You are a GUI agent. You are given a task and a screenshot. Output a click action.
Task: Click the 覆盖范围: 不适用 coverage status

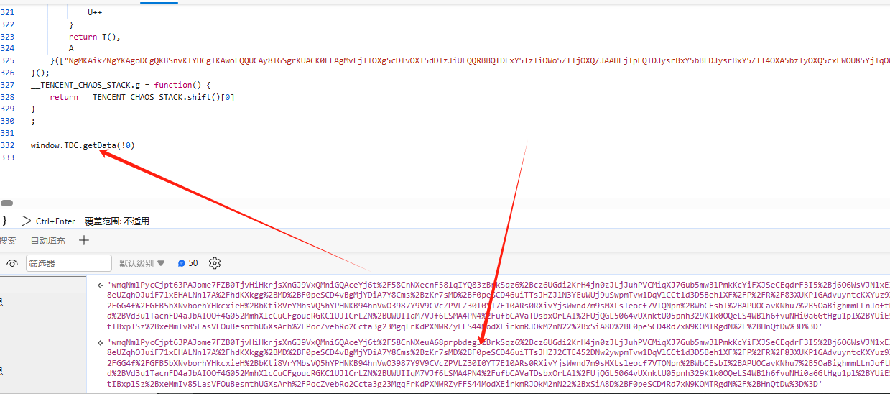pos(117,221)
